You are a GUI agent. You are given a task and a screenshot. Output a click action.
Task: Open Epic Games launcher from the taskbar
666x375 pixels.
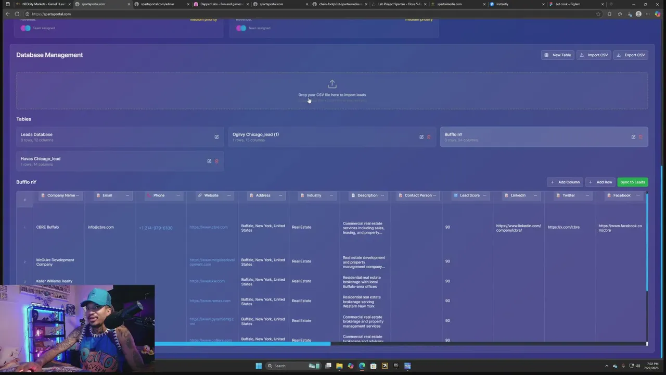pos(396,366)
